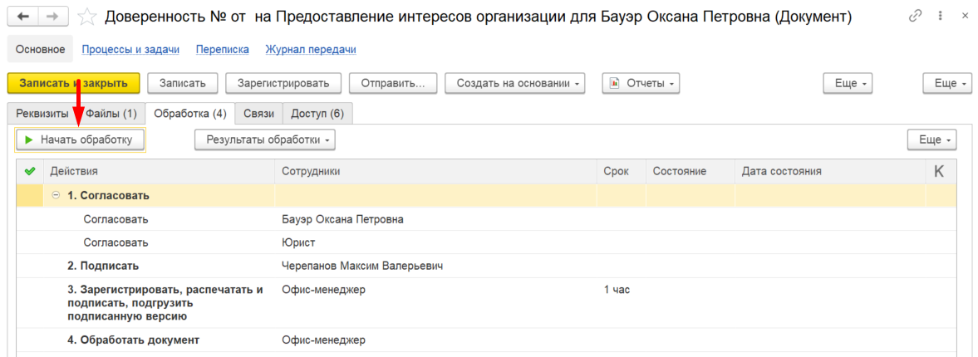
Task: Click the Дата состояния column header
Action: [x=830, y=171]
